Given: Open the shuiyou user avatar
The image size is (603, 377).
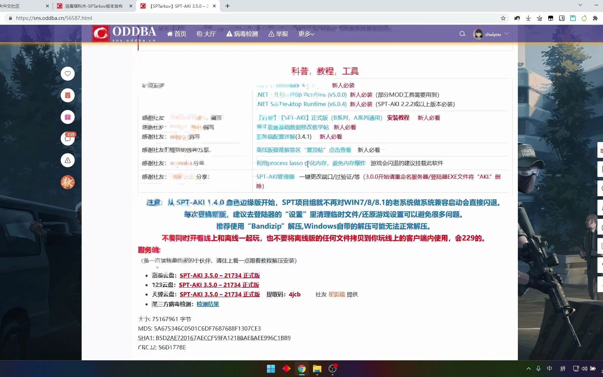Looking at the screenshot, I should click(478, 34).
